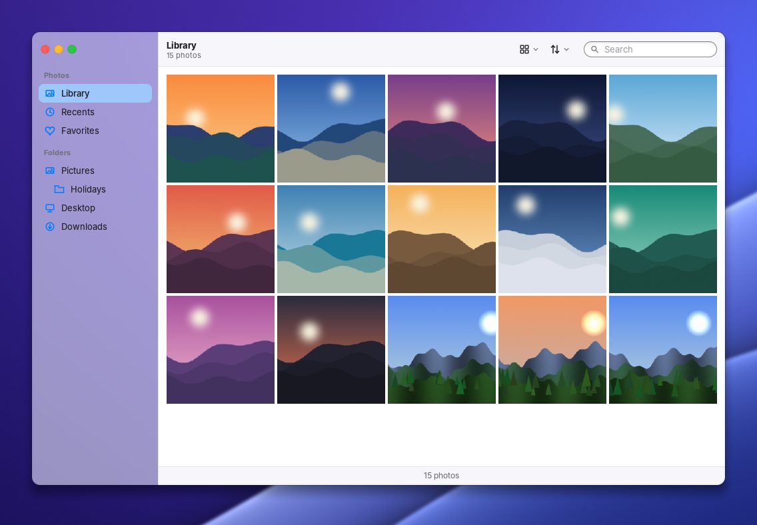Select the last photo in the grid
757x525 pixels.
[663, 349]
